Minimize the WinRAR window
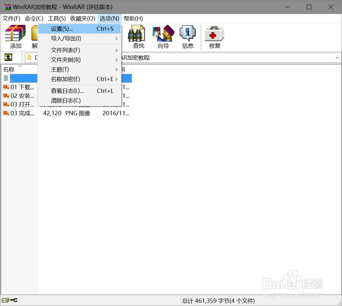 (x=288, y=7)
